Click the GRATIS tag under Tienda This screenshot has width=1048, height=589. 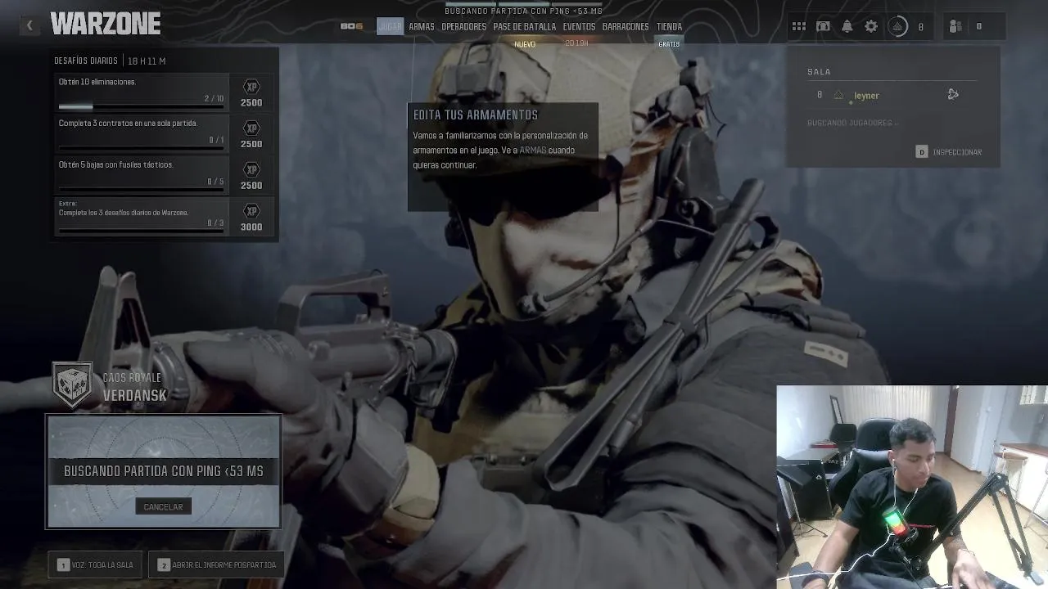(x=669, y=44)
